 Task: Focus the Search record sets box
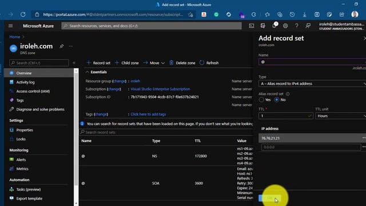point(166,132)
